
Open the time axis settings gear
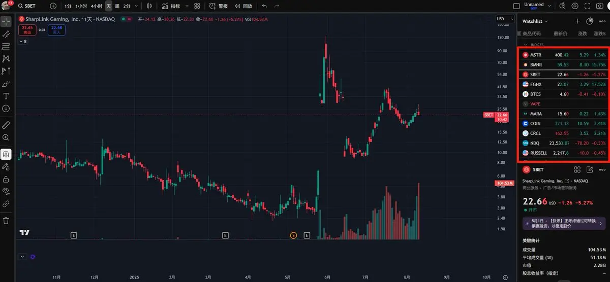coord(505,277)
